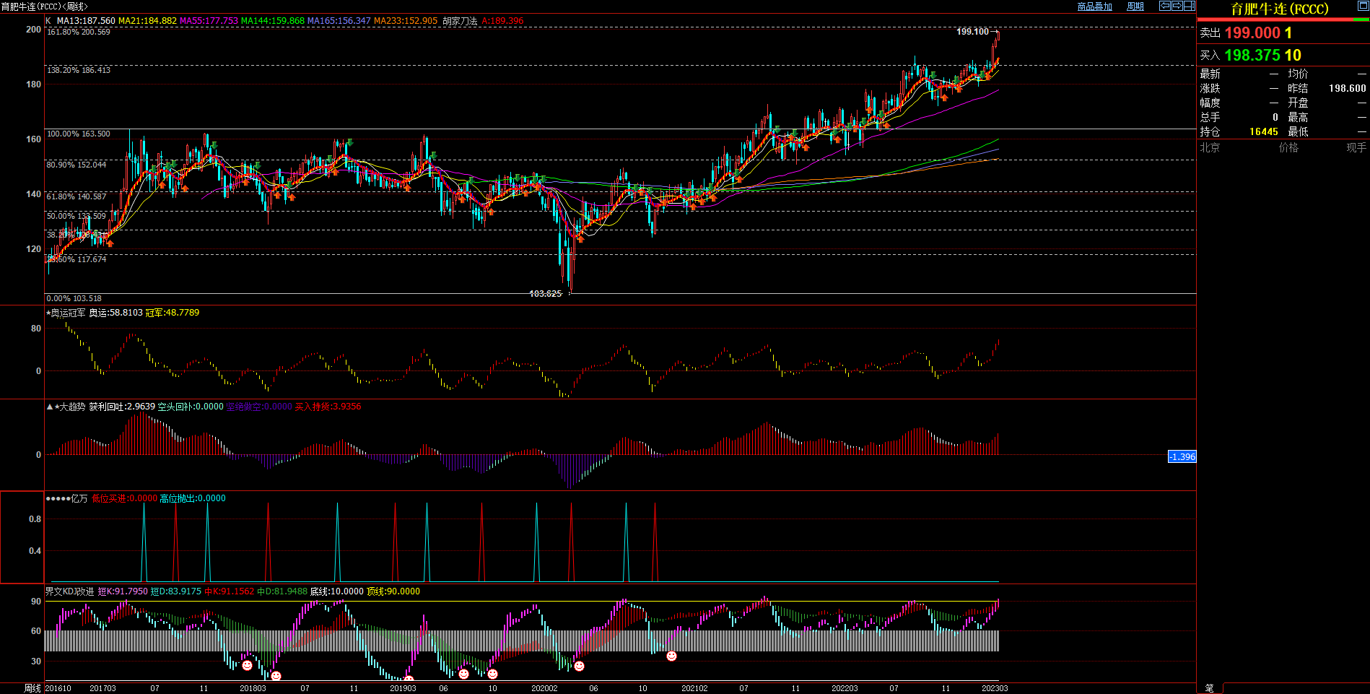The height and width of the screenshot is (694, 1370).
Task: Click the 胡家刀法 indicator label
Action: click(460, 21)
